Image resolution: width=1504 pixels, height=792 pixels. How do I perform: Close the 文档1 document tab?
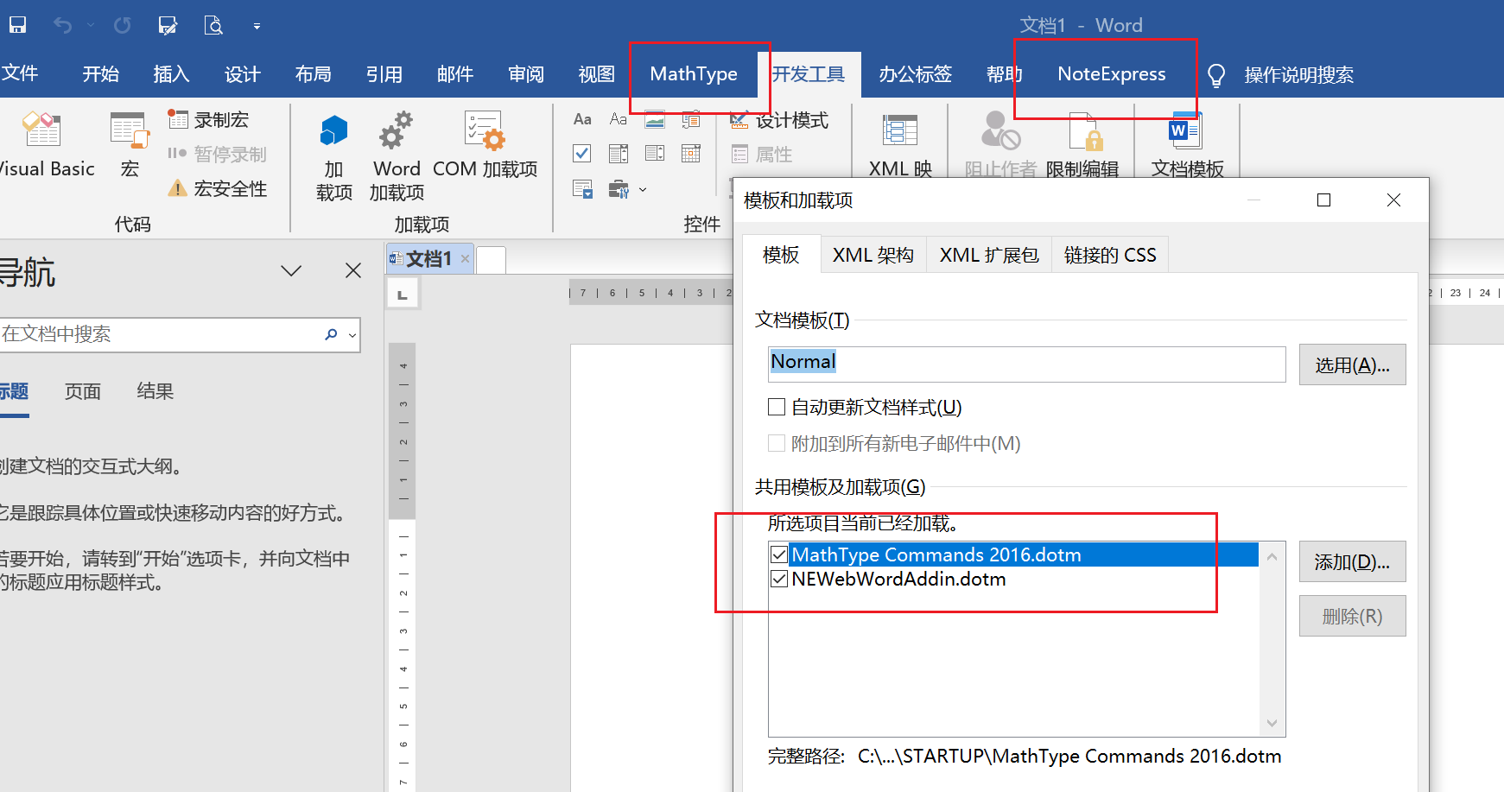pos(465,258)
